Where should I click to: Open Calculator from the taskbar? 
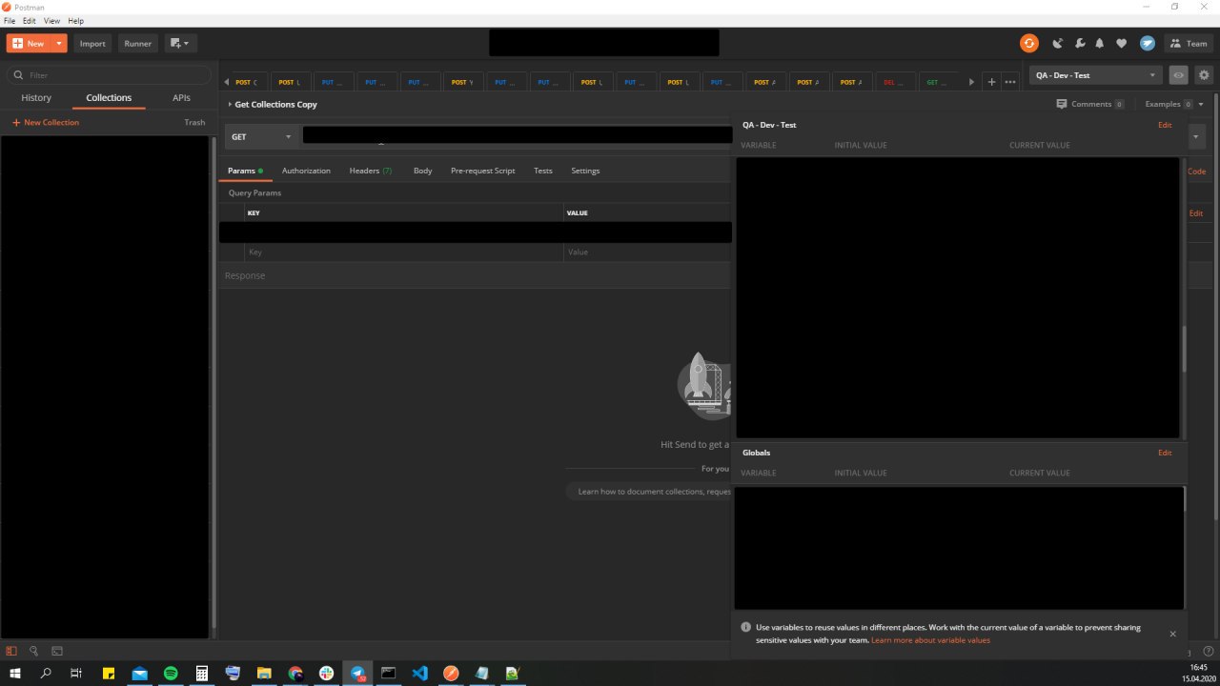pos(202,673)
